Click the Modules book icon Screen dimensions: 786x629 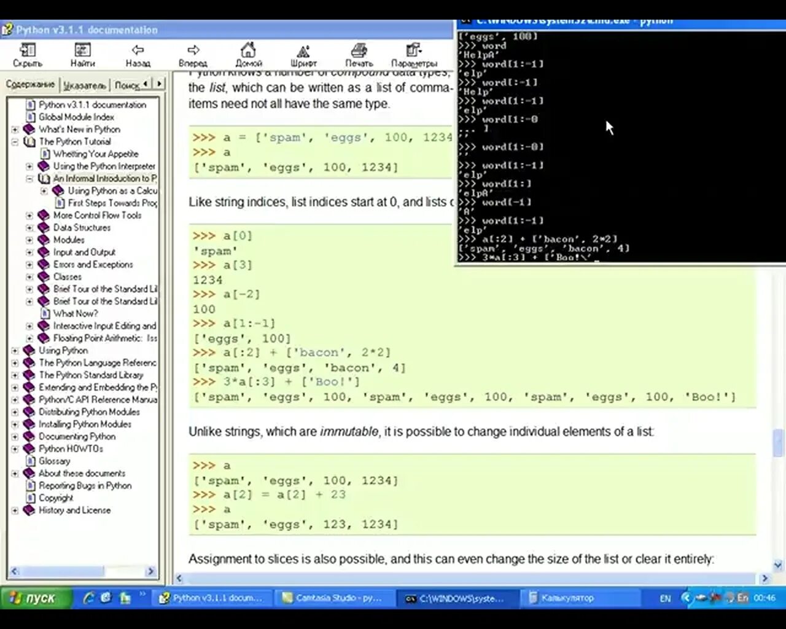[x=44, y=240]
